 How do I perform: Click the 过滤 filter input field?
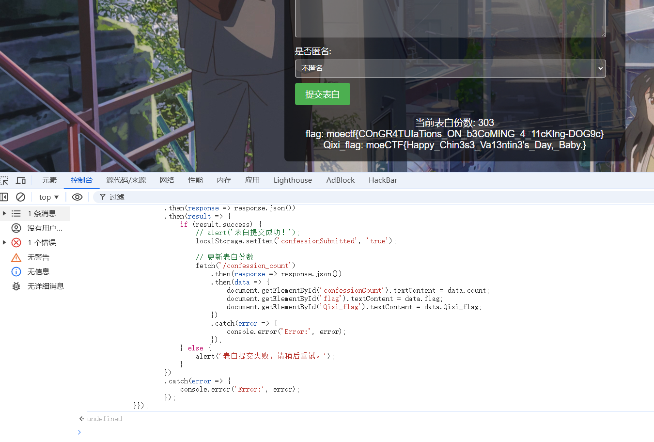coord(291,197)
